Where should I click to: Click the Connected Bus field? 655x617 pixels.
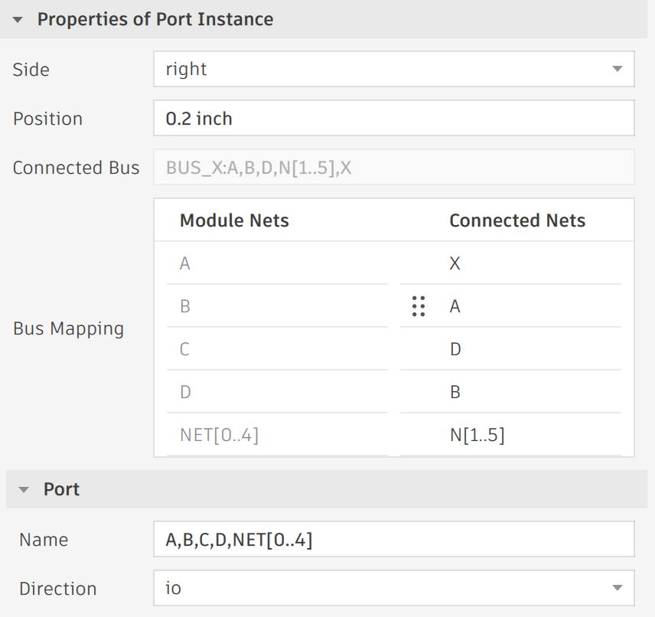coord(394,167)
